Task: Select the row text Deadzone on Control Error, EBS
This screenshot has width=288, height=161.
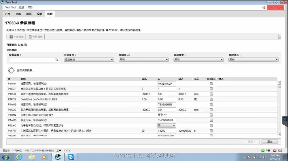Action: click(x=39, y=99)
